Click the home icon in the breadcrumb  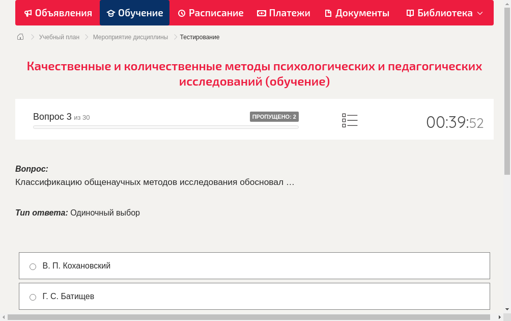[x=20, y=37]
